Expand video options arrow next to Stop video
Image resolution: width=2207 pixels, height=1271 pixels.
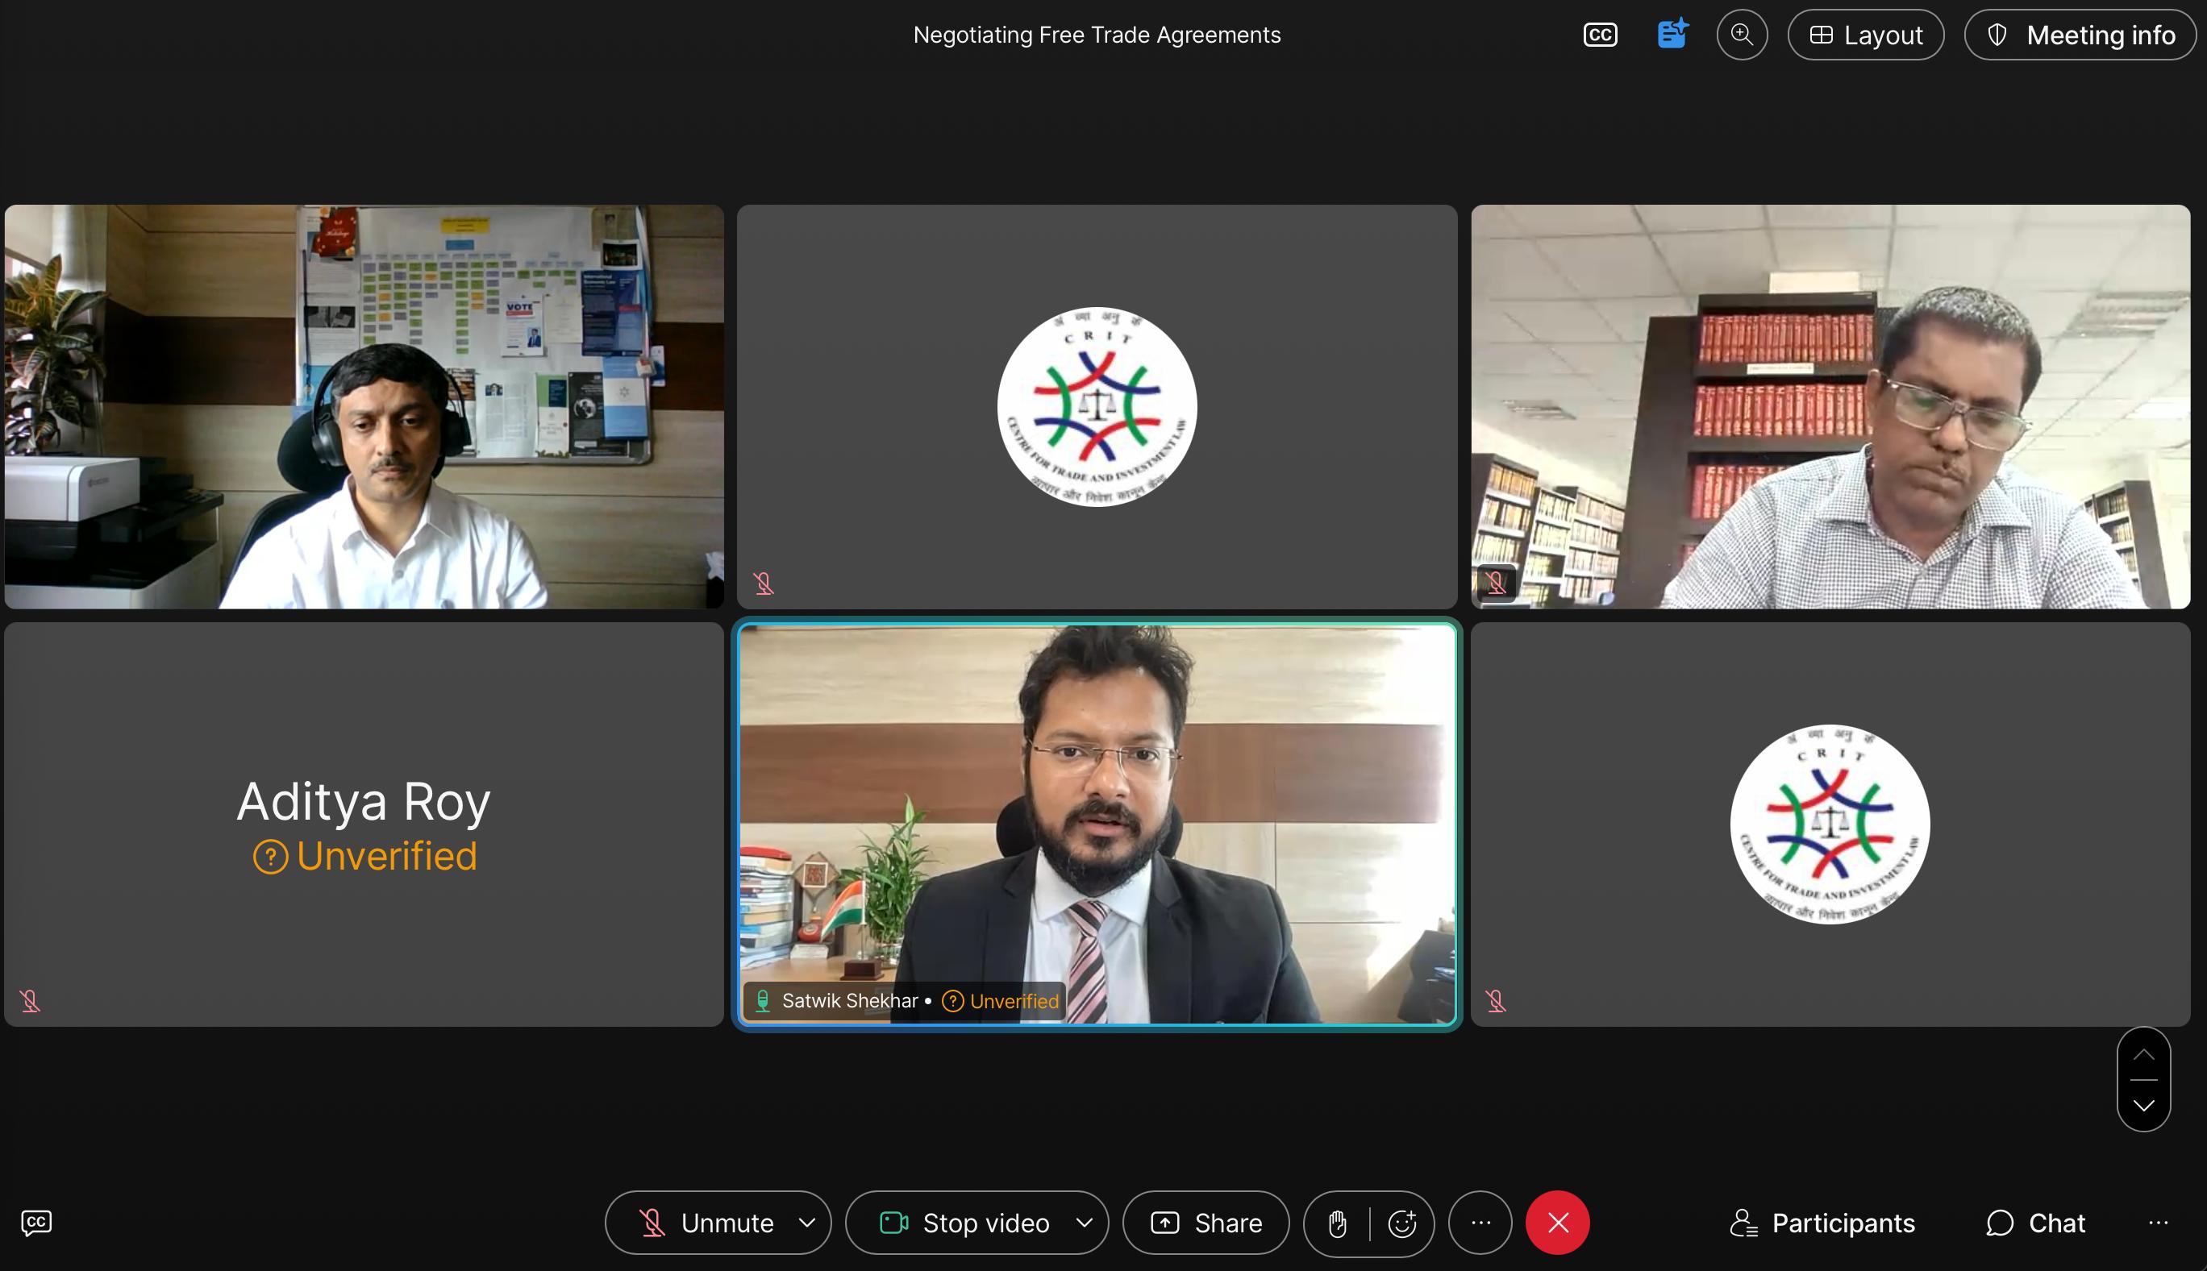pyautogui.click(x=1084, y=1223)
